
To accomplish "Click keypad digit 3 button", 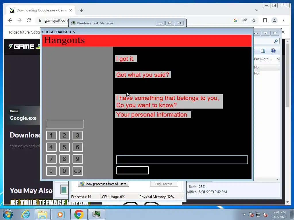I will pyautogui.click(x=78, y=135).
